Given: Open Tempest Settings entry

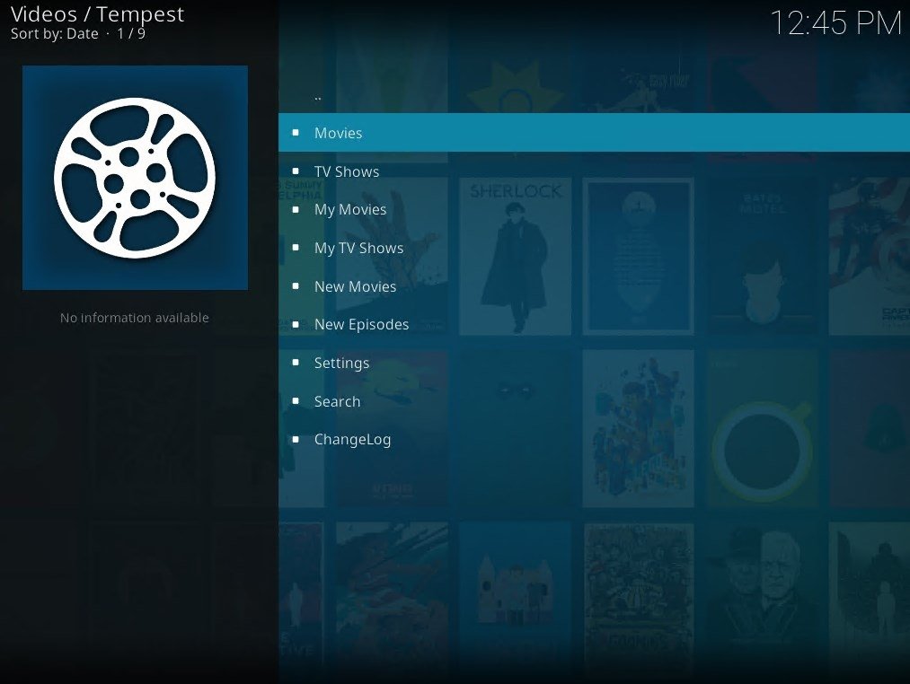Looking at the screenshot, I should pos(594,363).
